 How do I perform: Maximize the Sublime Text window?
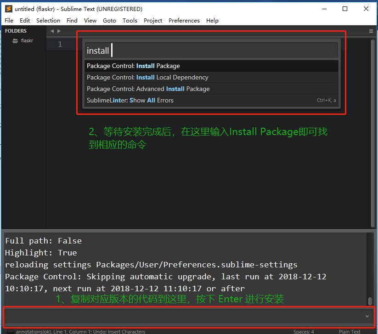[345, 9]
